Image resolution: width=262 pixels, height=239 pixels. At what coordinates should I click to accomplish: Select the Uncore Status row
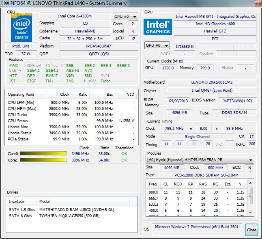[x=71, y=133]
